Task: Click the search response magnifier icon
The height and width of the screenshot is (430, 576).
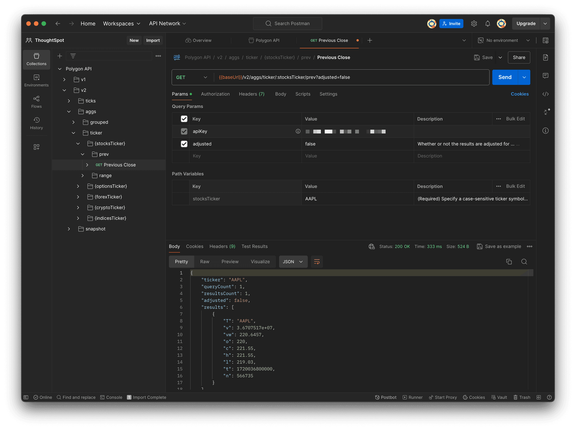Action: (524, 262)
